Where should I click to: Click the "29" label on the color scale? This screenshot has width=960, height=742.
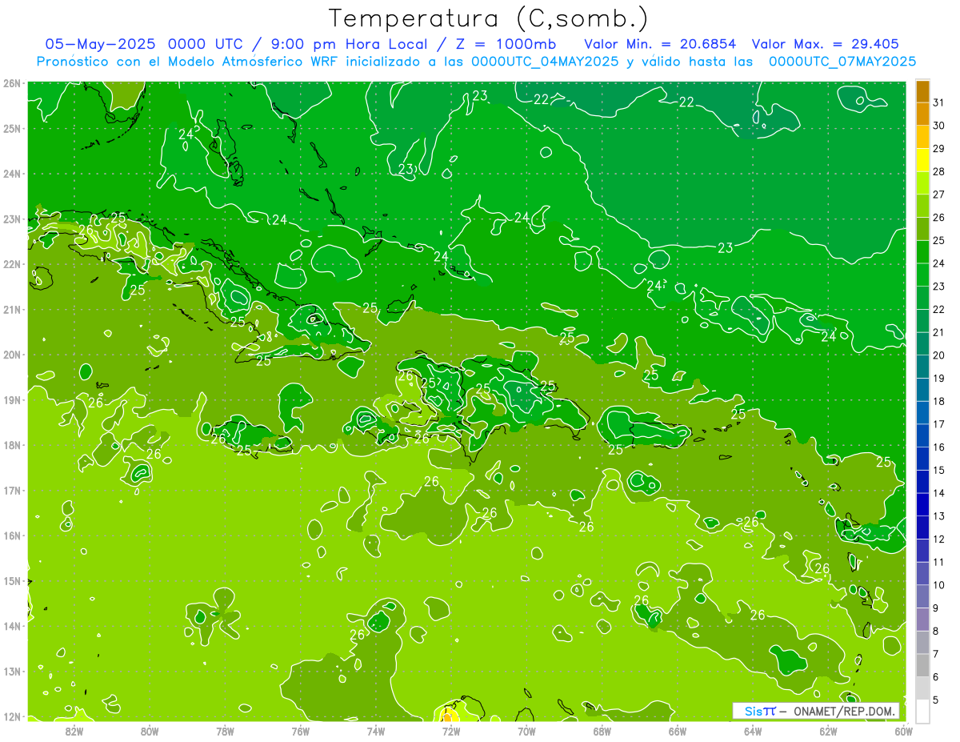click(x=938, y=149)
